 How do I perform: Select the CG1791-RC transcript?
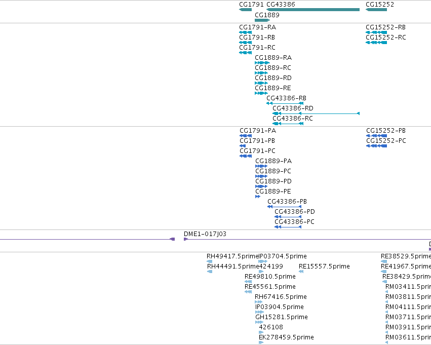[246, 53]
